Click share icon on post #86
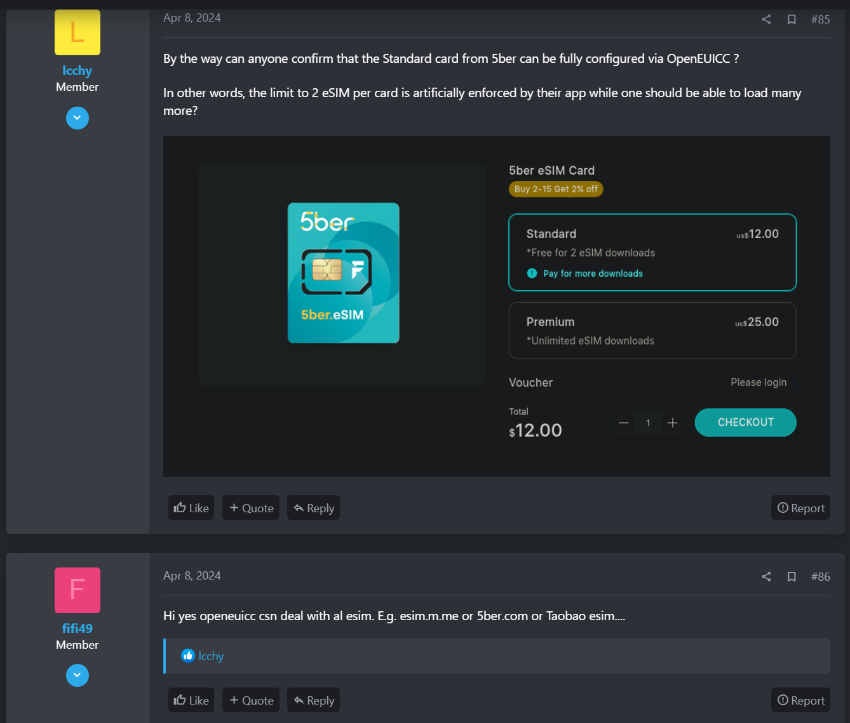The image size is (850, 723). coord(766,577)
